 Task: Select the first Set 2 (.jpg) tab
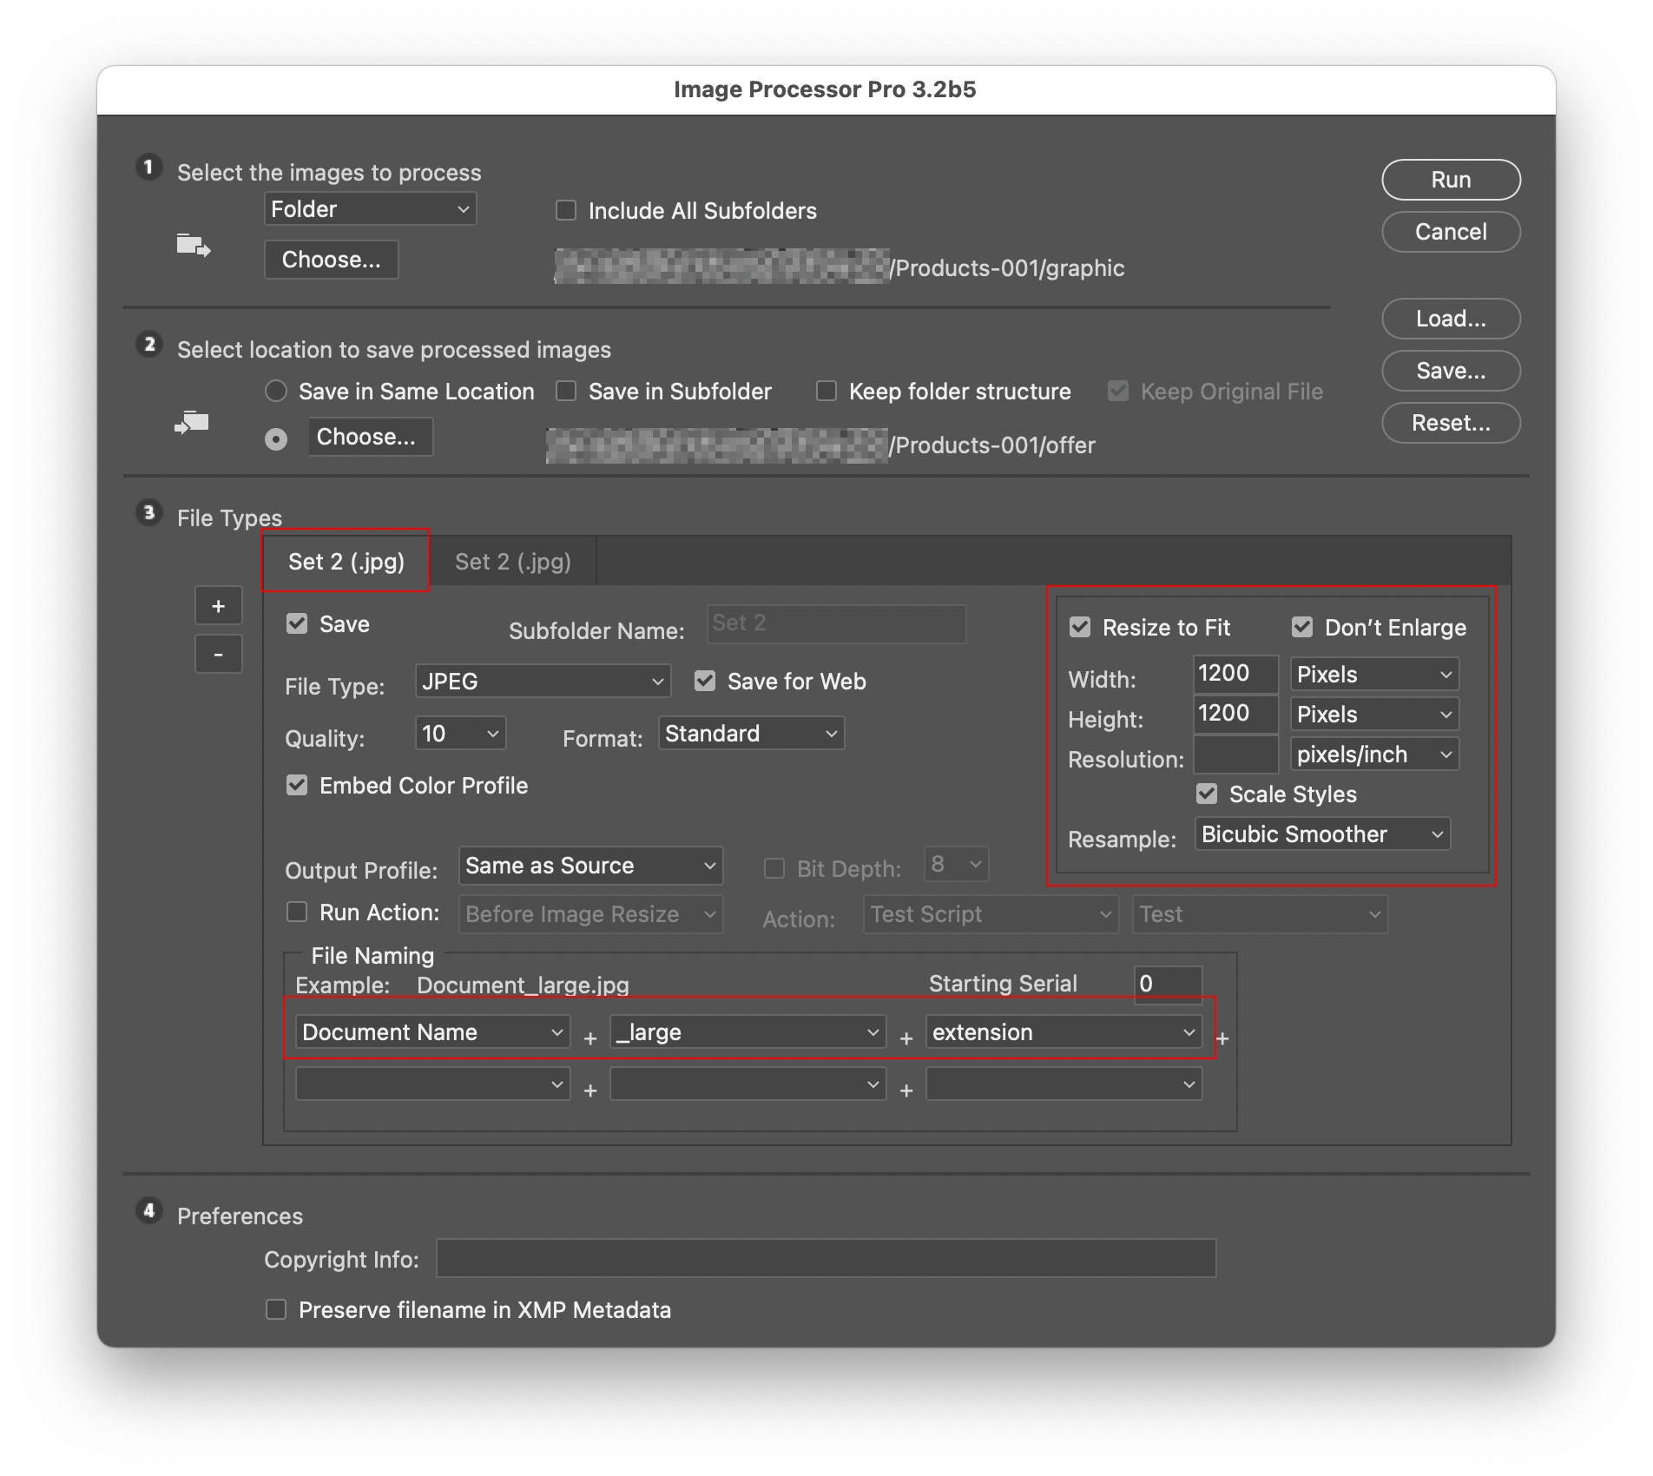pos(346,562)
